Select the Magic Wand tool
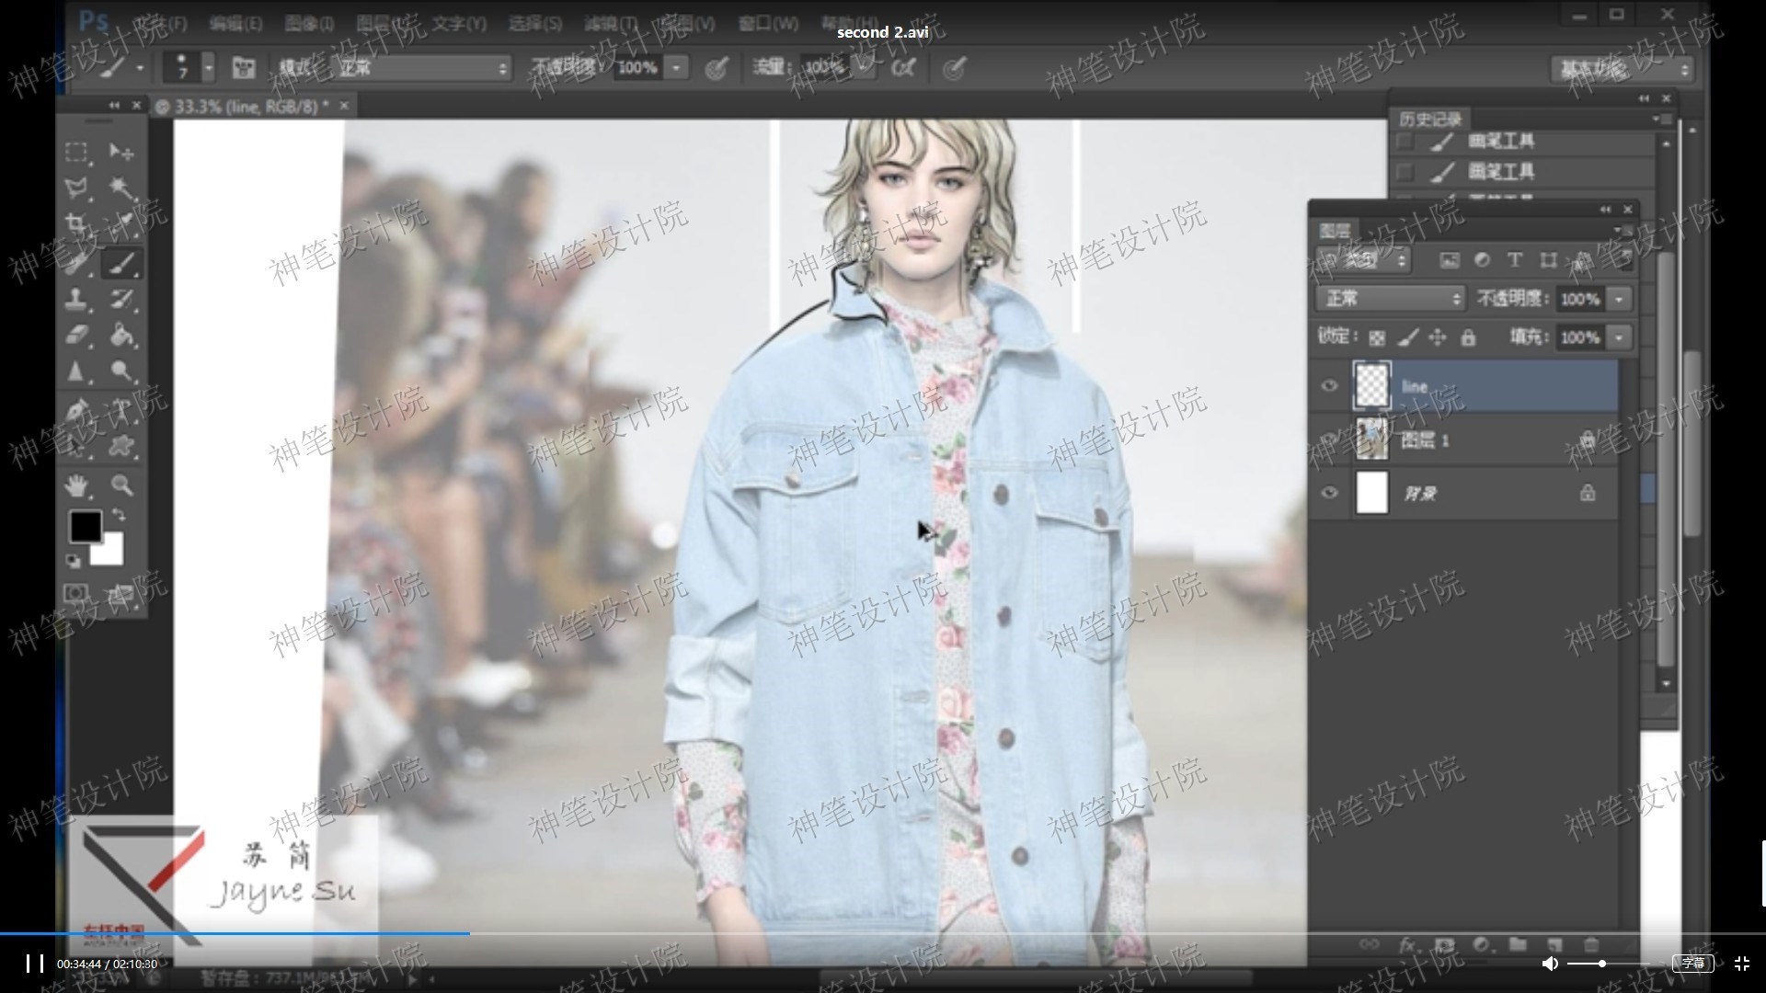1766x993 pixels. [121, 188]
